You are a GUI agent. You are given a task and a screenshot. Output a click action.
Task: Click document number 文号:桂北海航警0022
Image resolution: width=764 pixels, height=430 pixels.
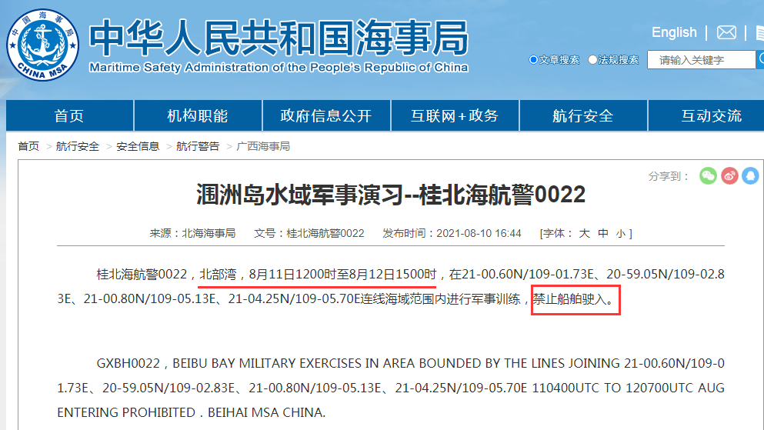coord(309,233)
